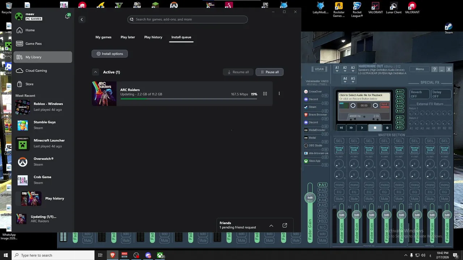Viewport: 463px width, 260px height.
Task: Open Cloud Gaming in sidebar
Action: (x=43, y=71)
